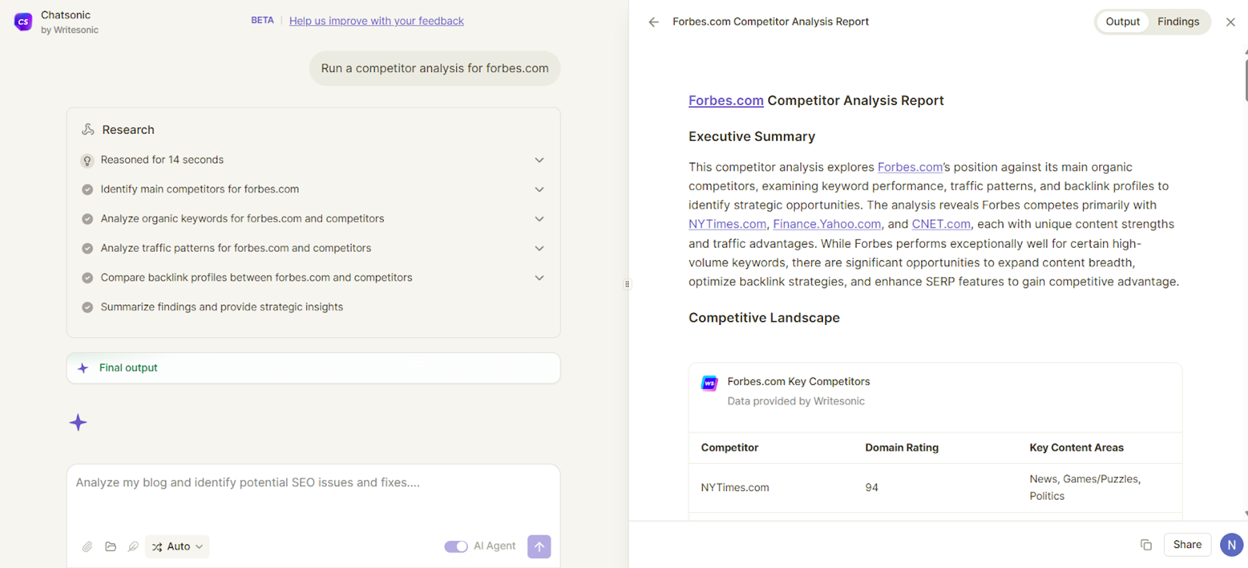Switch to the Findings tab
This screenshot has height=568, width=1248.
coord(1178,21)
